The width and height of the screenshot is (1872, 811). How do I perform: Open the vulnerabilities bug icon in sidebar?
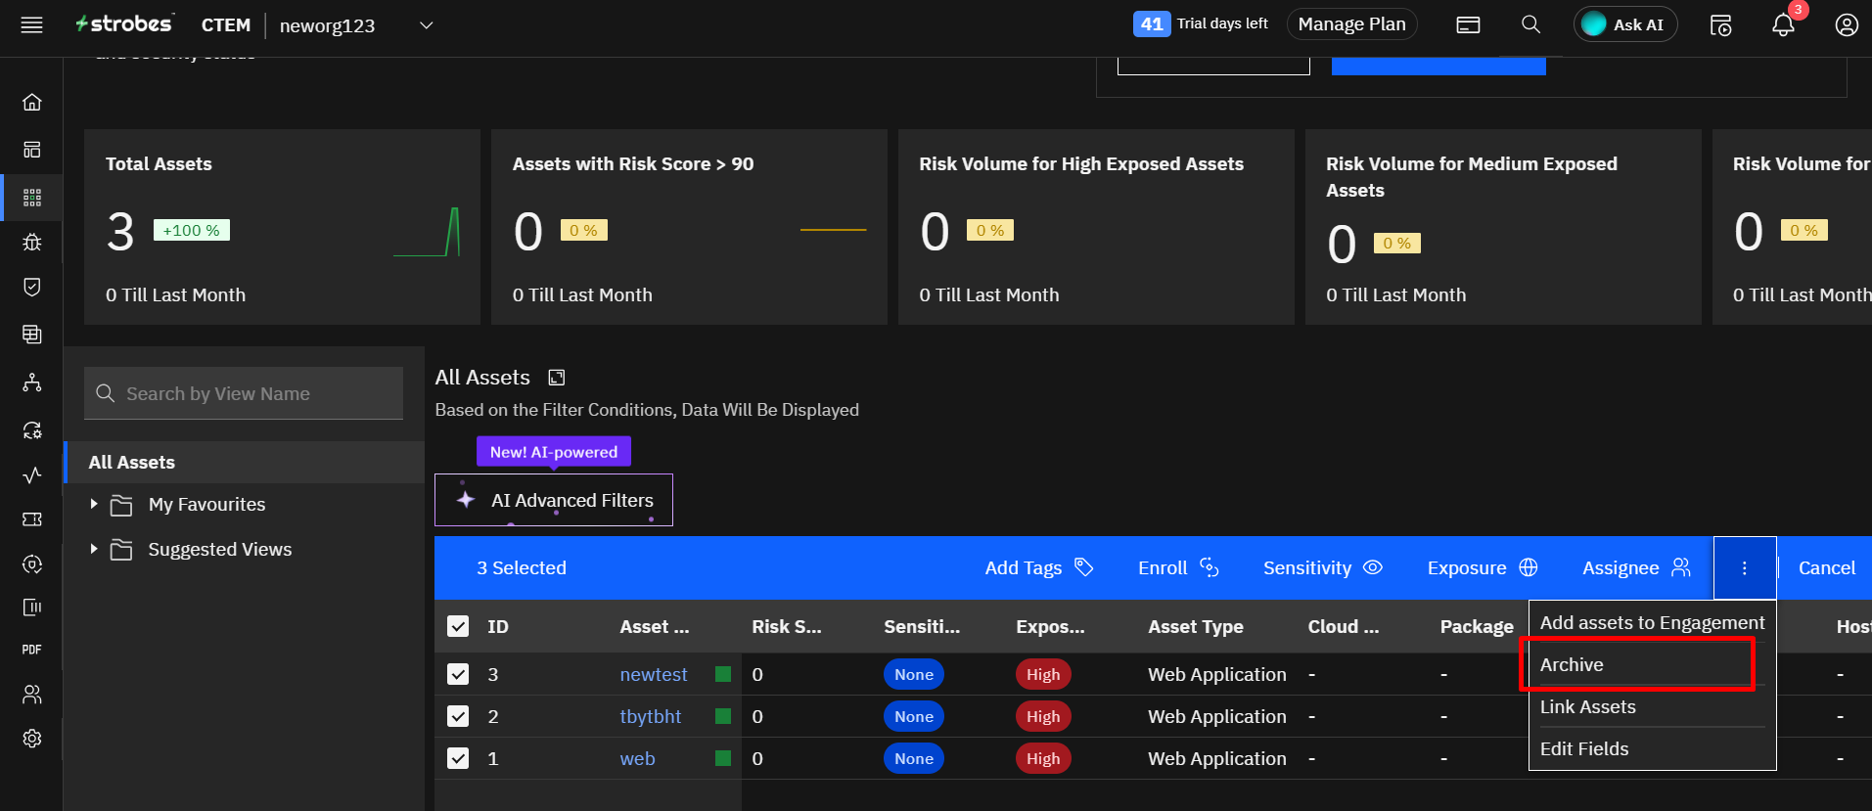(32, 242)
